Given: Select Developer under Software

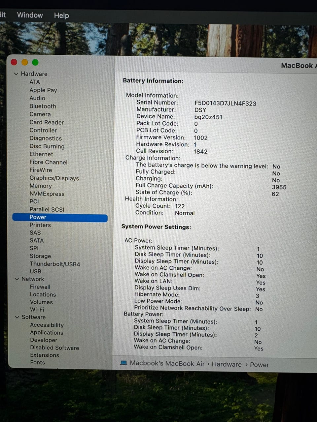Looking at the screenshot, I should pos(44,340).
